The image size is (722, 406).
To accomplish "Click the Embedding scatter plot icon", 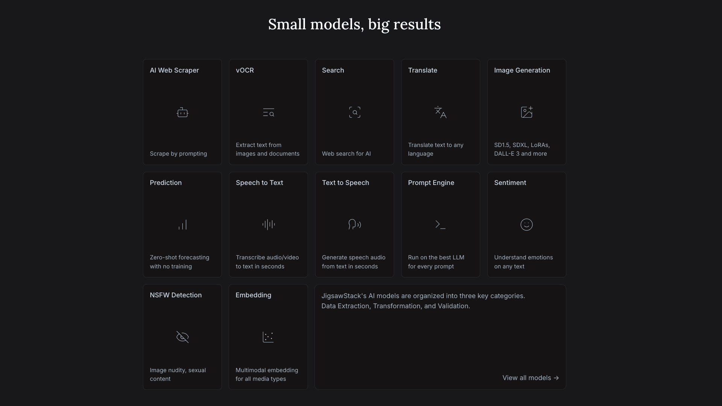I will (x=268, y=337).
